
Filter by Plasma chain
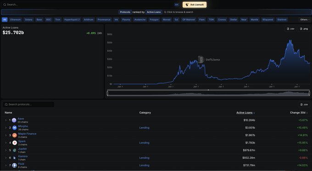click(x=126, y=20)
